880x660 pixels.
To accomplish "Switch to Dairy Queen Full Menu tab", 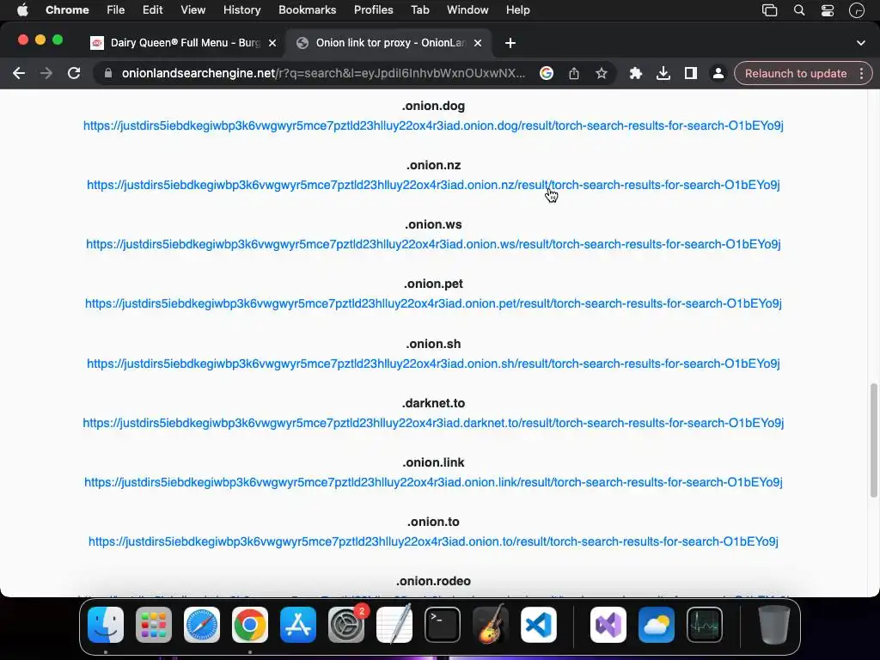I will (x=184, y=43).
